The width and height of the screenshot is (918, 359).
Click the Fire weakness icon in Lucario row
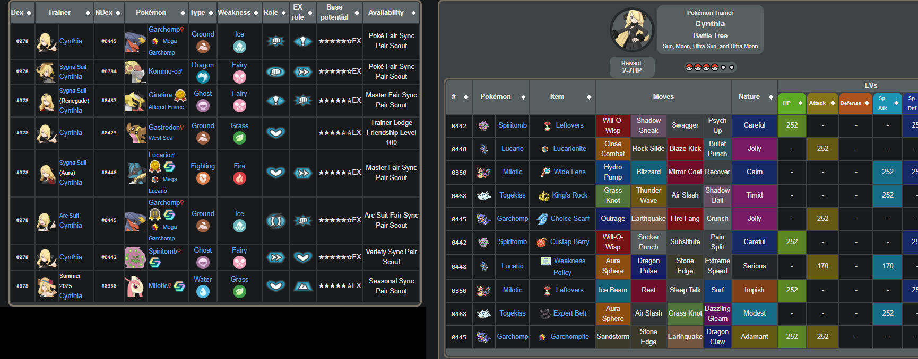[239, 178]
